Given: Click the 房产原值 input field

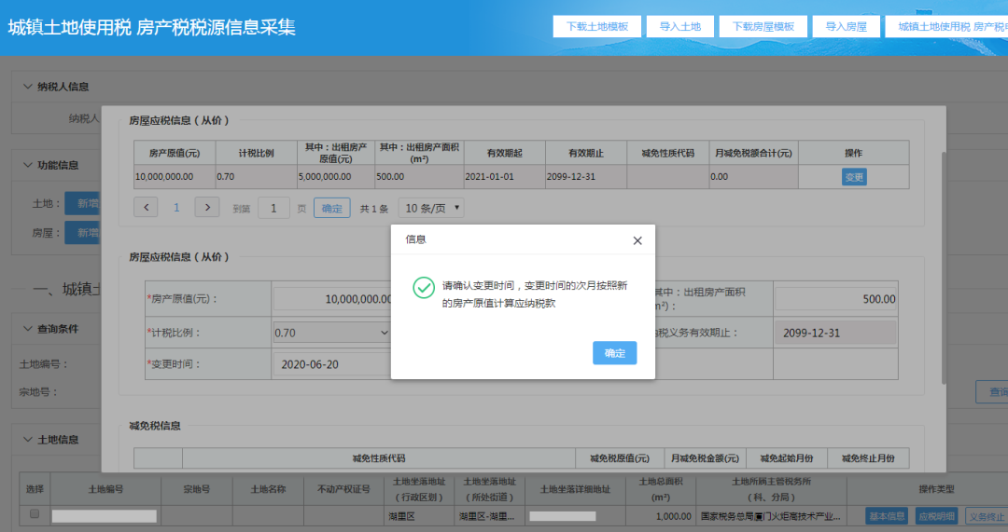Looking at the screenshot, I should point(332,299).
